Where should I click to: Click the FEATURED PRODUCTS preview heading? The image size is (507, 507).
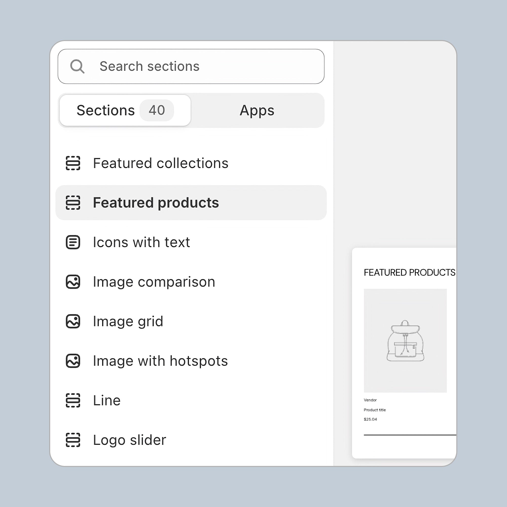409,273
